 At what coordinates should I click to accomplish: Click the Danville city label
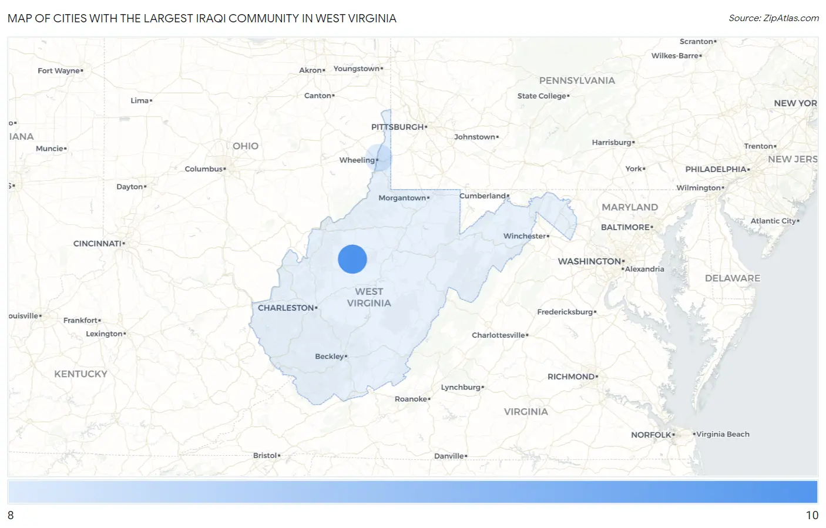[449, 456]
